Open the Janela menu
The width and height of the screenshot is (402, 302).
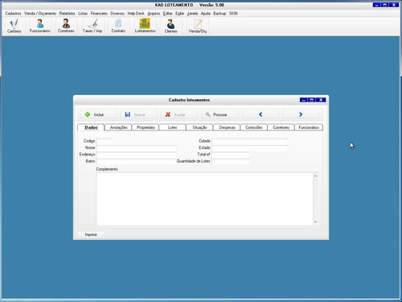tap(192, 14)
